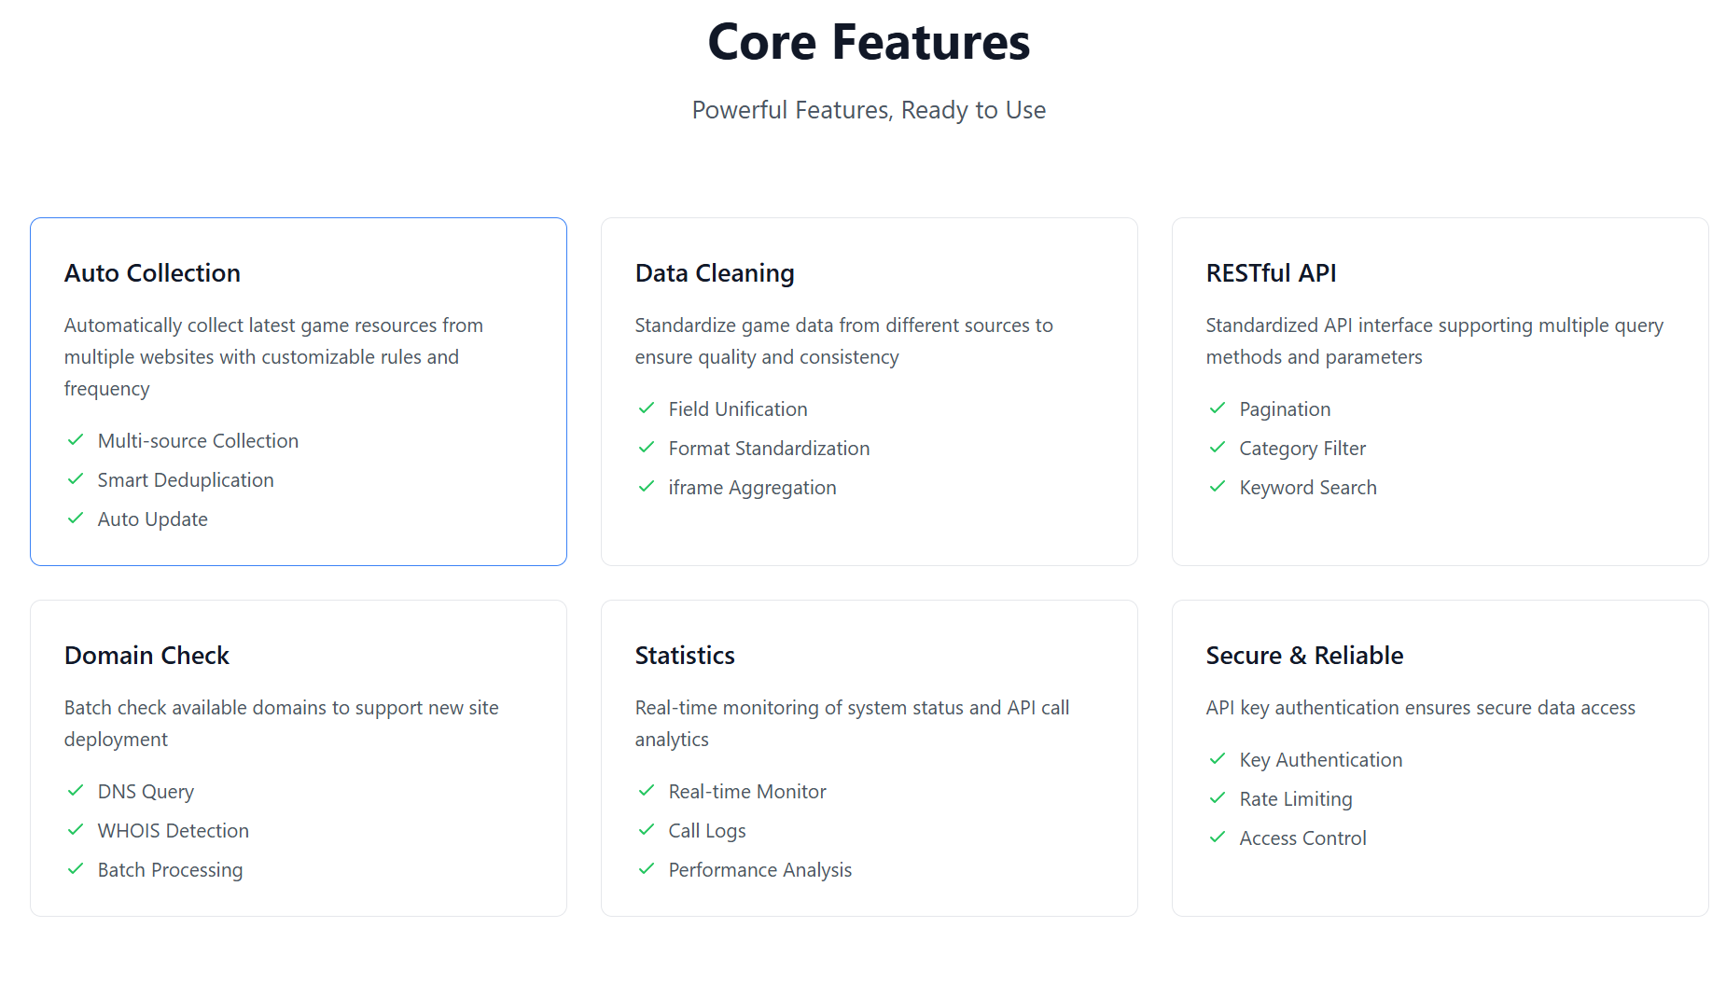The width and height of the screenshot is (1726, 983).
Task: Click the checkmark next to Real-time Monitor
Action: [x=647, y=791]
